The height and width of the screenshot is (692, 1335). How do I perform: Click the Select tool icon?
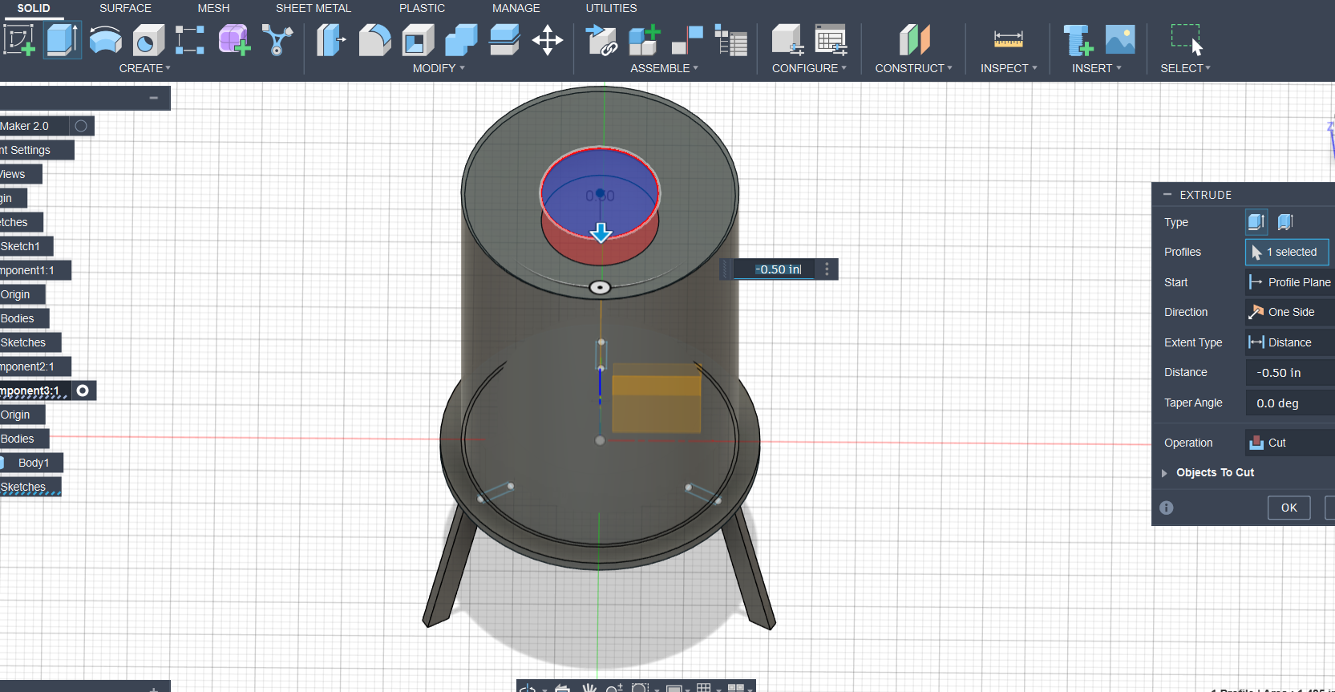pos(1187,39)
